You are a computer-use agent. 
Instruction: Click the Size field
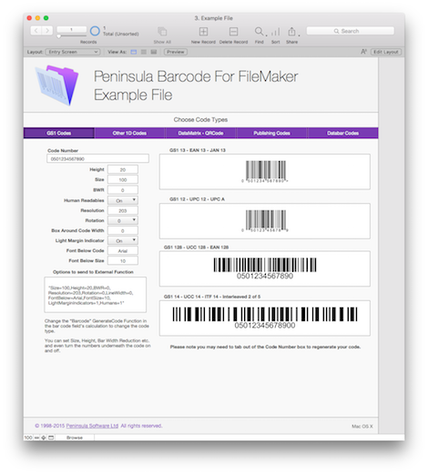pyautogui.click(x=123, y=179)
